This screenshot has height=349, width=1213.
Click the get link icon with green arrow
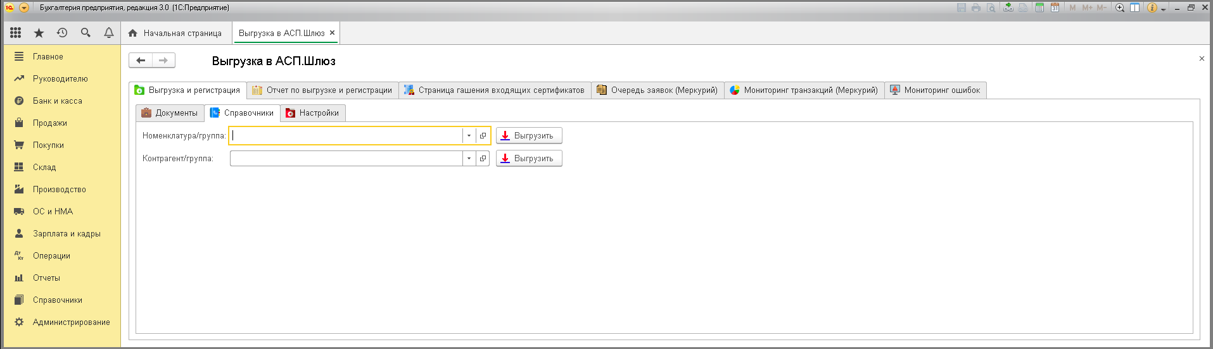click(x=1008, y=8)
